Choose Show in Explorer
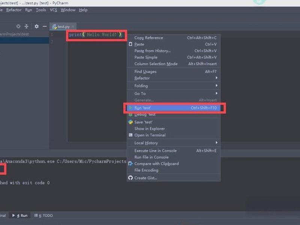The image size is (300, 225). pos(174,129)
